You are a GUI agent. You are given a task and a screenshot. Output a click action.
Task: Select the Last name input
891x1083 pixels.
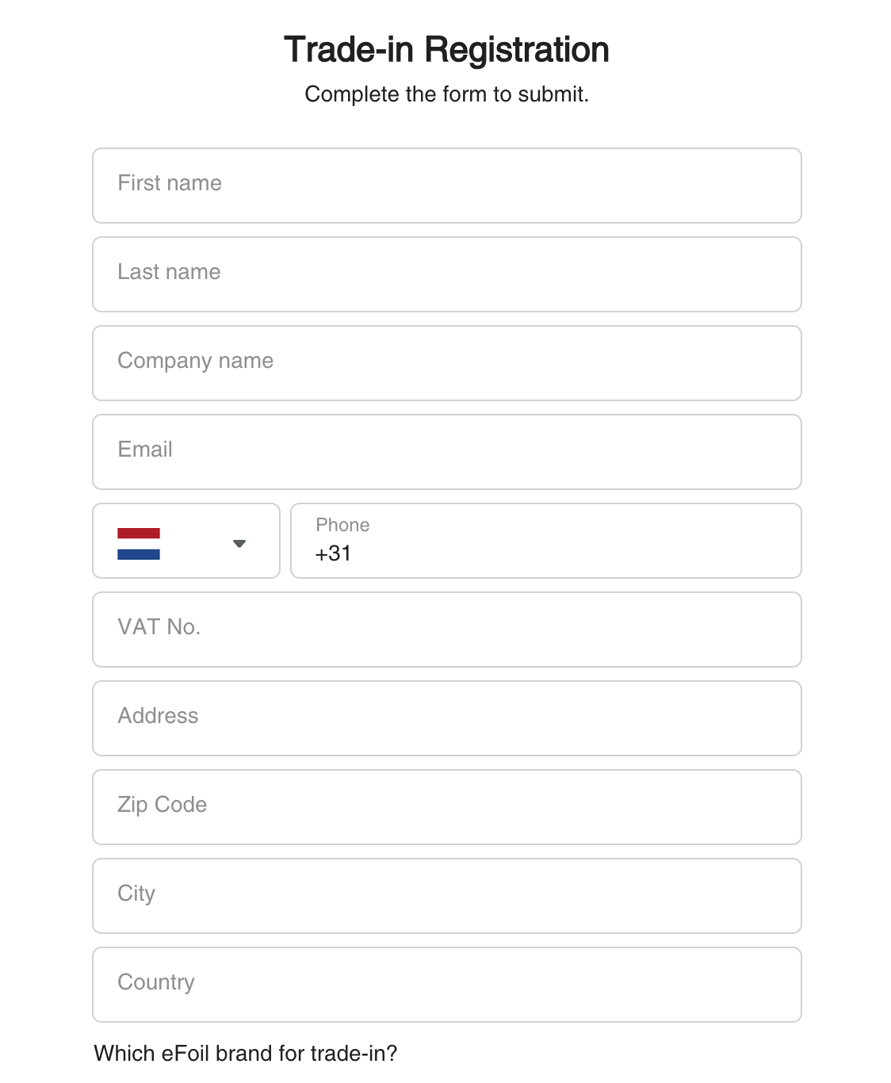pos(446,274)
